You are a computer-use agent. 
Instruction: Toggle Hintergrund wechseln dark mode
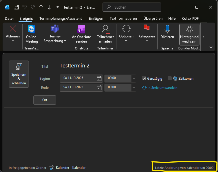pyautogui.click(x=189, y=34)
